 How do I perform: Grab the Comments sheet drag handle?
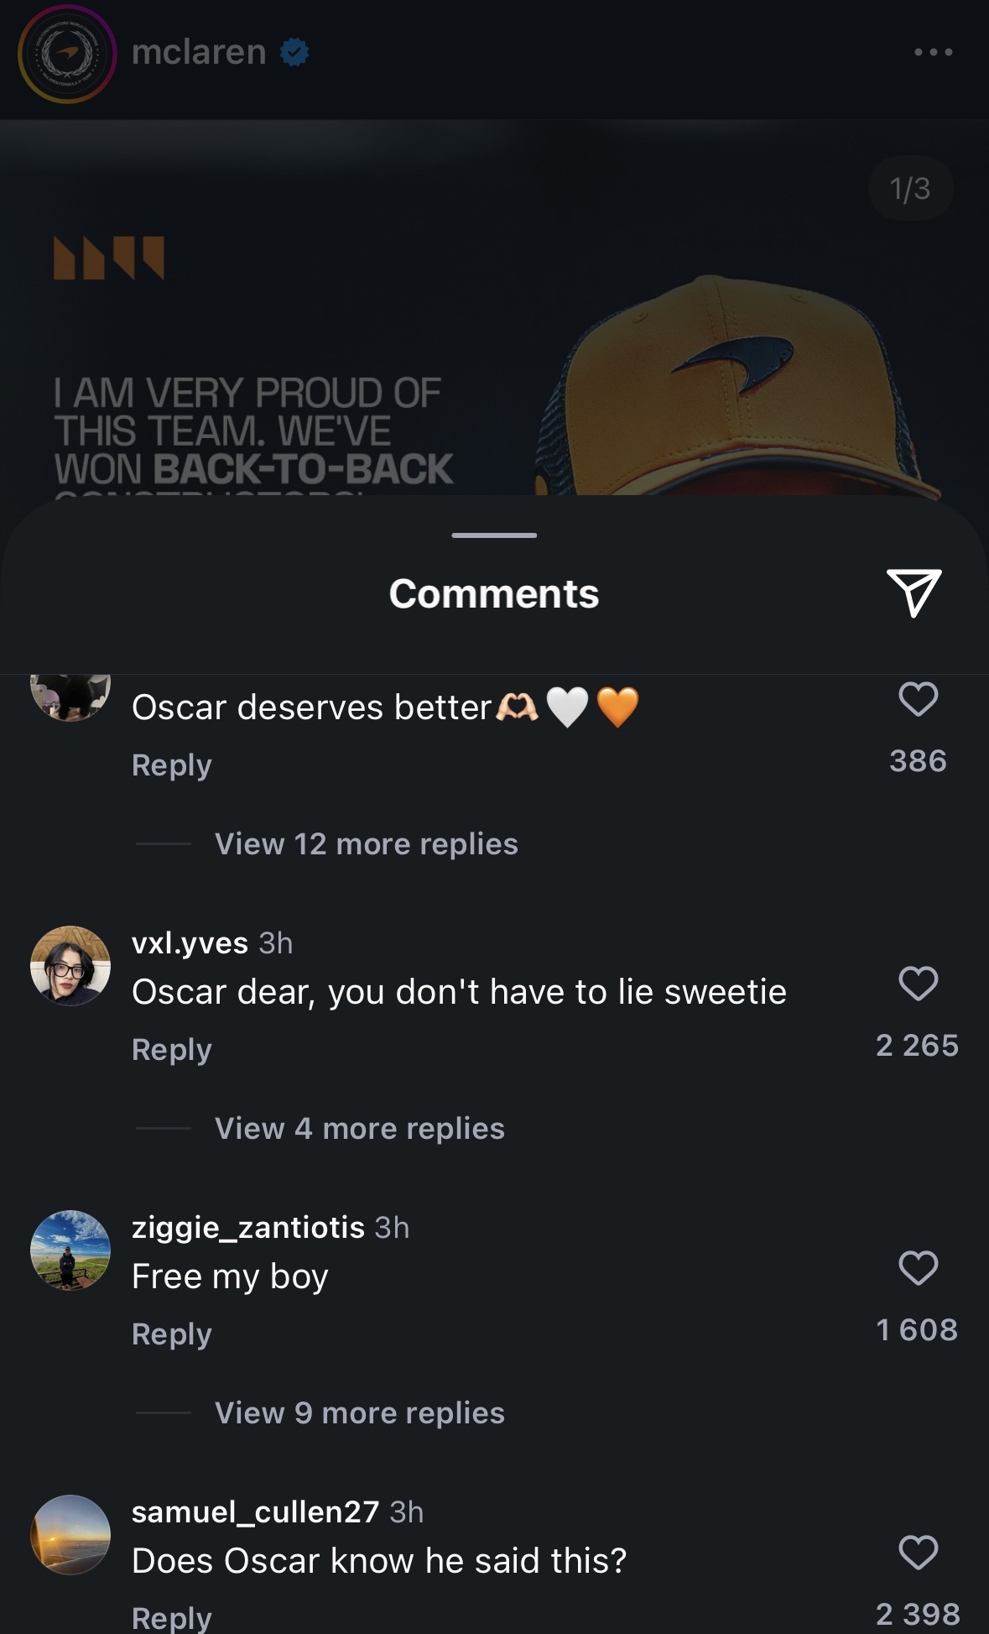click(x=494, y=535)
